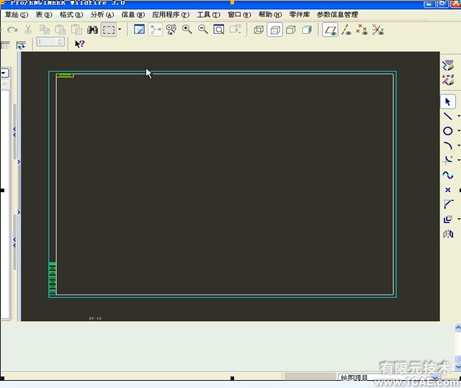The height and width of the screenshot is (388, 461).
Task: Click the orient mode icon
Action: [171, 30]
